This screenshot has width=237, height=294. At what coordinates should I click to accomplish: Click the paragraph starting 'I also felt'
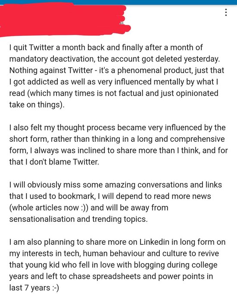pos(118,144)
